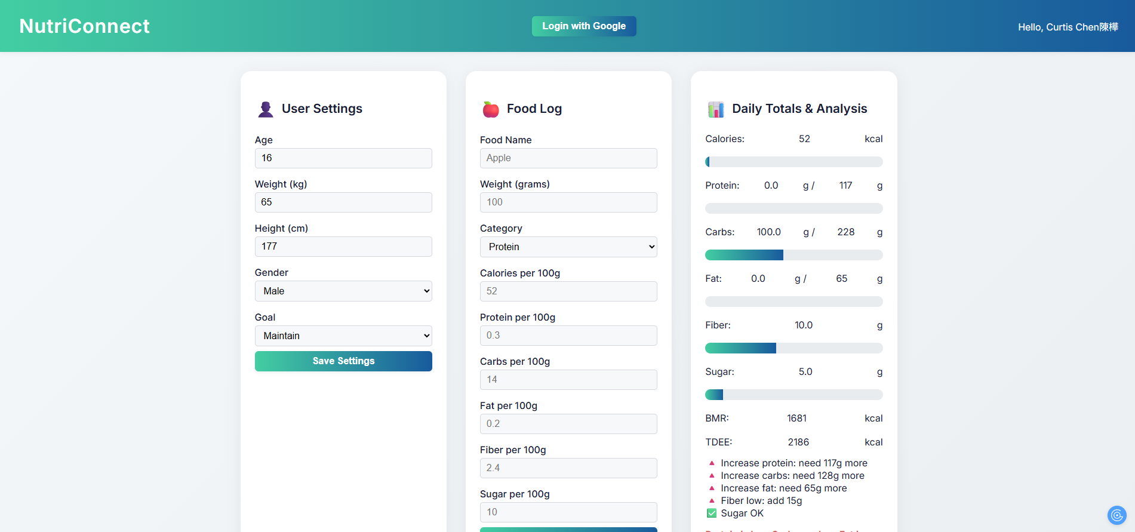
Task: Click the Weight (kg) input field
Action: (x=343, y=202)
